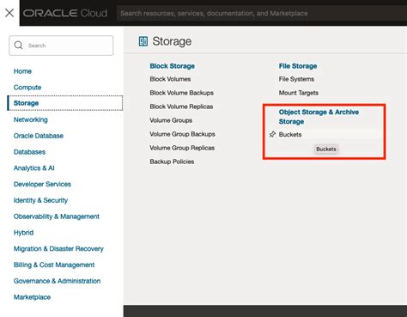Viewport: 407px width, 317px height.
Task: Open the Databases category
Action: tap(29, 152)
